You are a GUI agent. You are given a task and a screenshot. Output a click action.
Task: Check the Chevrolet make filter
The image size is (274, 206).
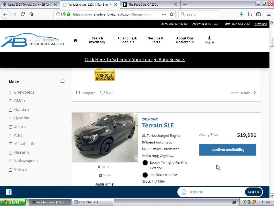[11, 93]
